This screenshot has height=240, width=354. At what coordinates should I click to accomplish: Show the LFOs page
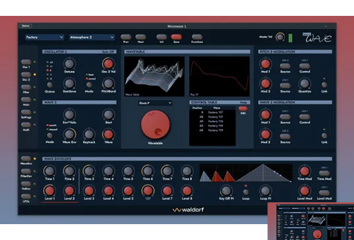click(x=26, y=196)
